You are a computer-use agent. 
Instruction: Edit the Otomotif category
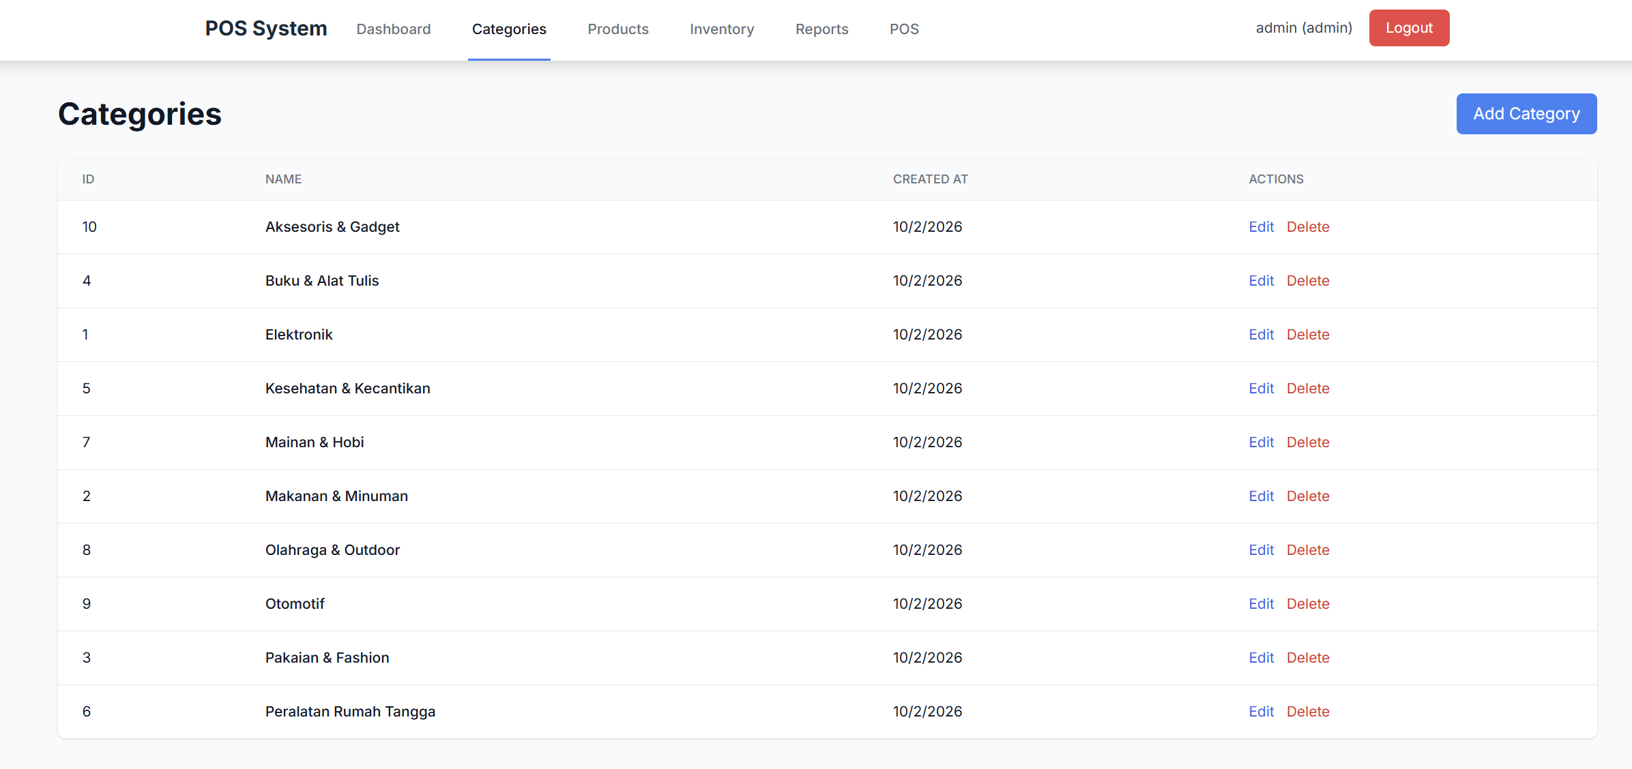point(1261,604)
